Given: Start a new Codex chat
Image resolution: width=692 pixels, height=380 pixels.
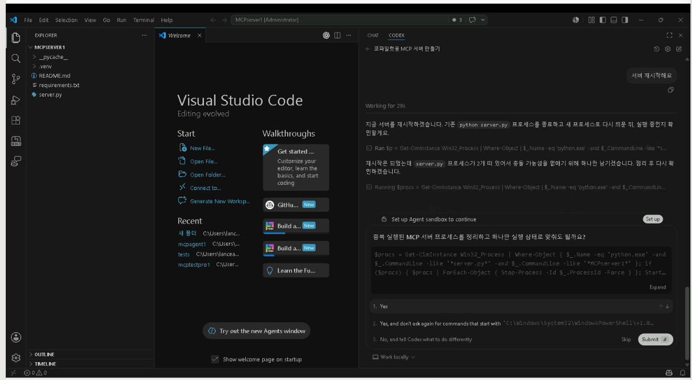Looking at the screenshot, I should (x=679, y=49).
